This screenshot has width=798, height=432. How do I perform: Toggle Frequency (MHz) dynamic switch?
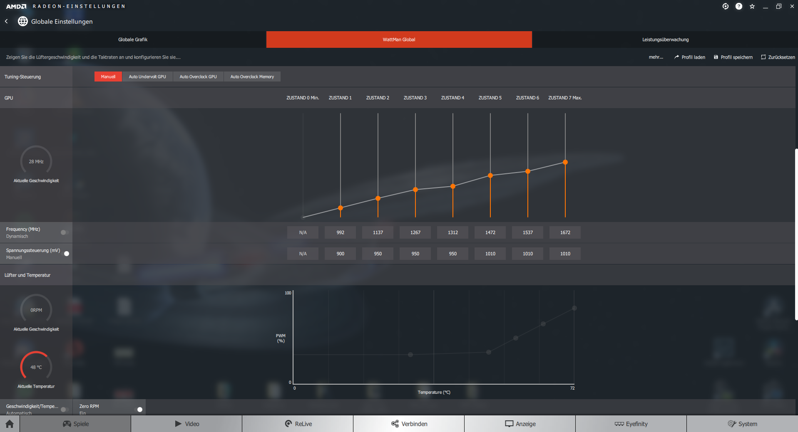[x=65, y=232]
